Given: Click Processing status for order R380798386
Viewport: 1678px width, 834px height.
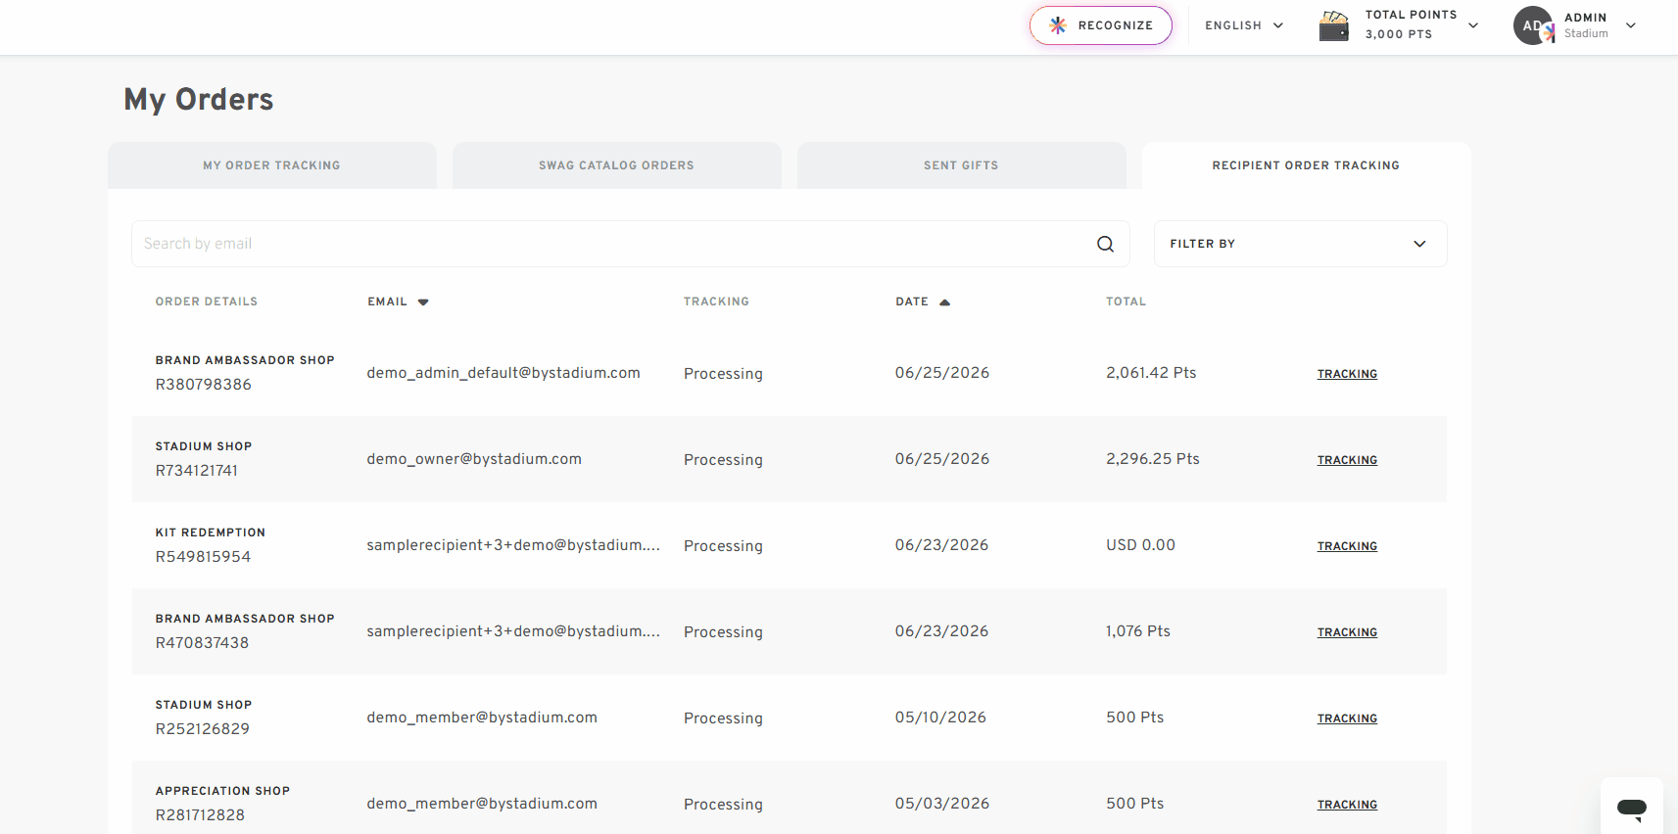Looking at the screenshot, I should coord(723,374).
